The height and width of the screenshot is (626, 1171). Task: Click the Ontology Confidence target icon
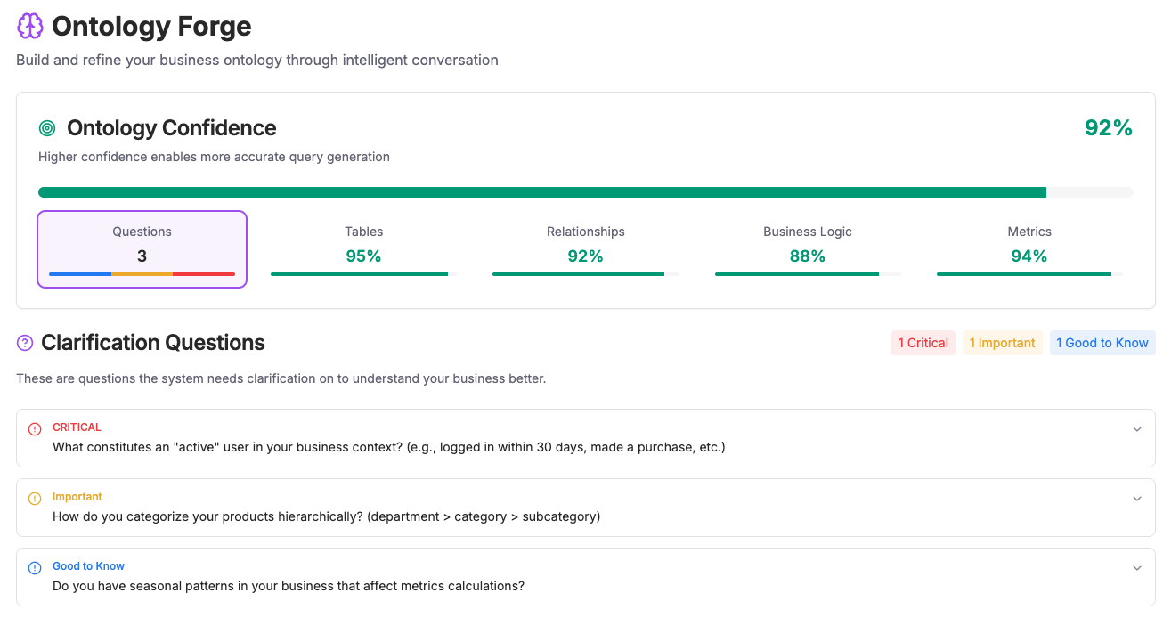tap(48, 127)
